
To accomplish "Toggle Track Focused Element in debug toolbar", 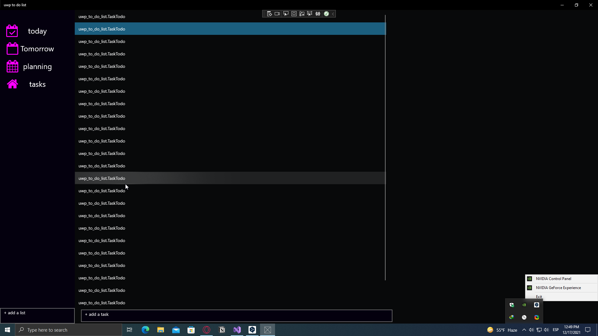I will click(310, 14).
